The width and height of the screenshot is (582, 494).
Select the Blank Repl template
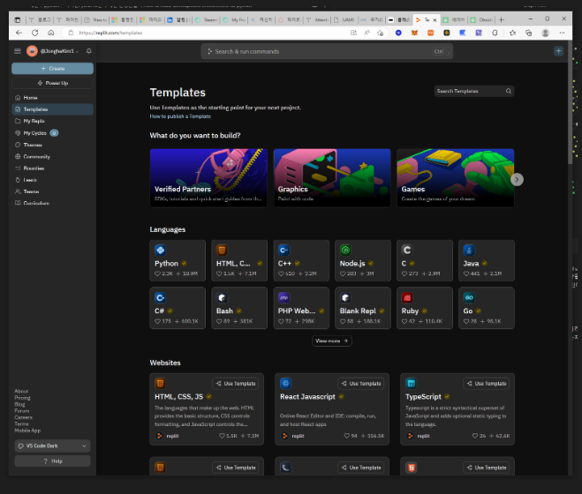pos(363,308)
